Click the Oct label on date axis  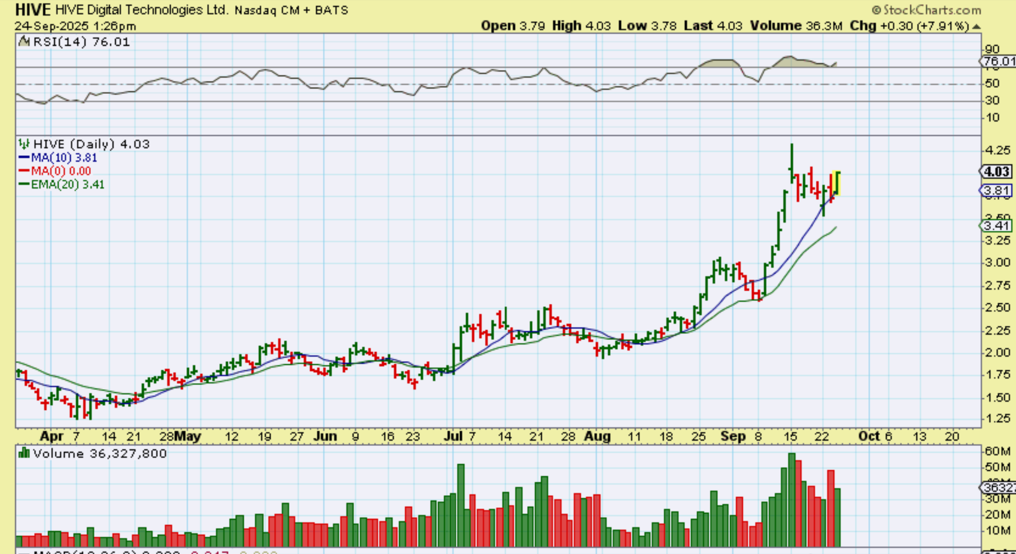tap(869, 436)
